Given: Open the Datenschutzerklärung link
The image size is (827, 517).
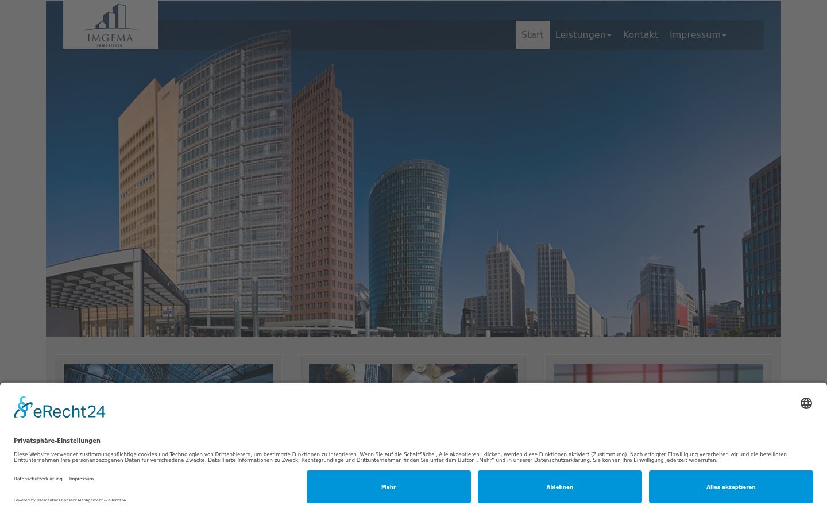Looking at the screenshot, I should click(x=38, y=479).
